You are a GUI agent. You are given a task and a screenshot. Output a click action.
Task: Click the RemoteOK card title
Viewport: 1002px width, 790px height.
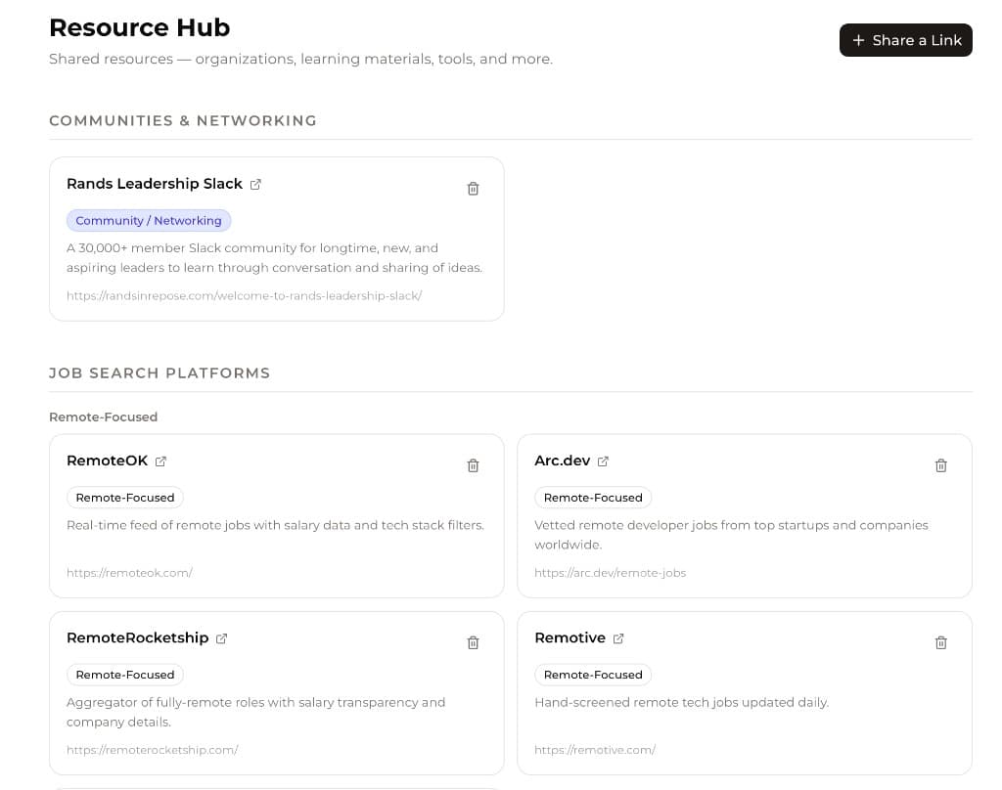(106, 461)
